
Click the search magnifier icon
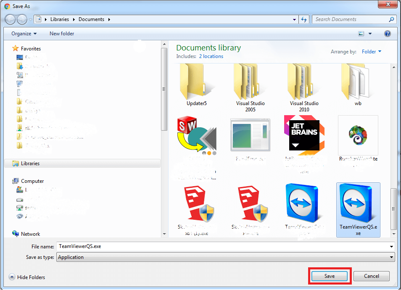(391, 19)
